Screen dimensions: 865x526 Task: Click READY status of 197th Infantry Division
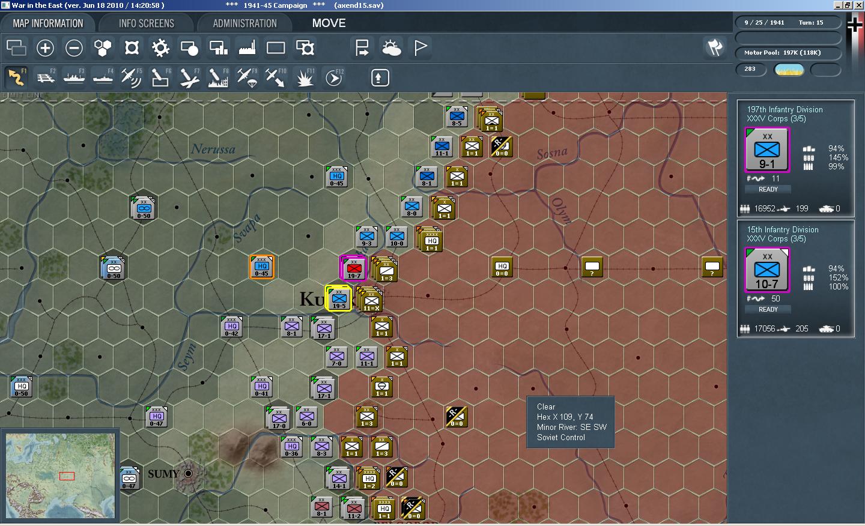(x=768, y=189)
